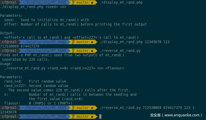Click the git dirty dot on the empty final prompt
This screenshot has height=120, width=206.
[92, 117]
